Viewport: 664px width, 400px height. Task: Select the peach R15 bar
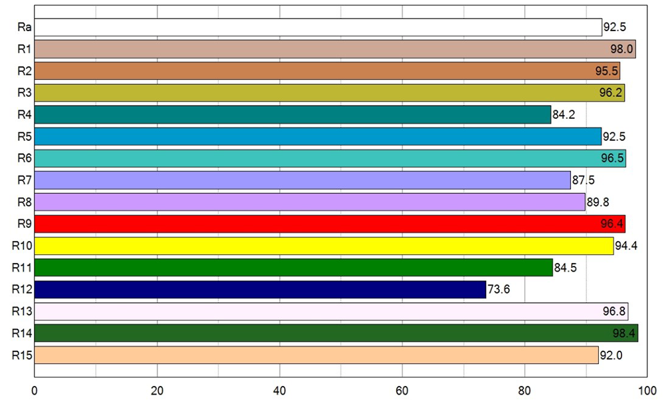(x=316, y=355)
